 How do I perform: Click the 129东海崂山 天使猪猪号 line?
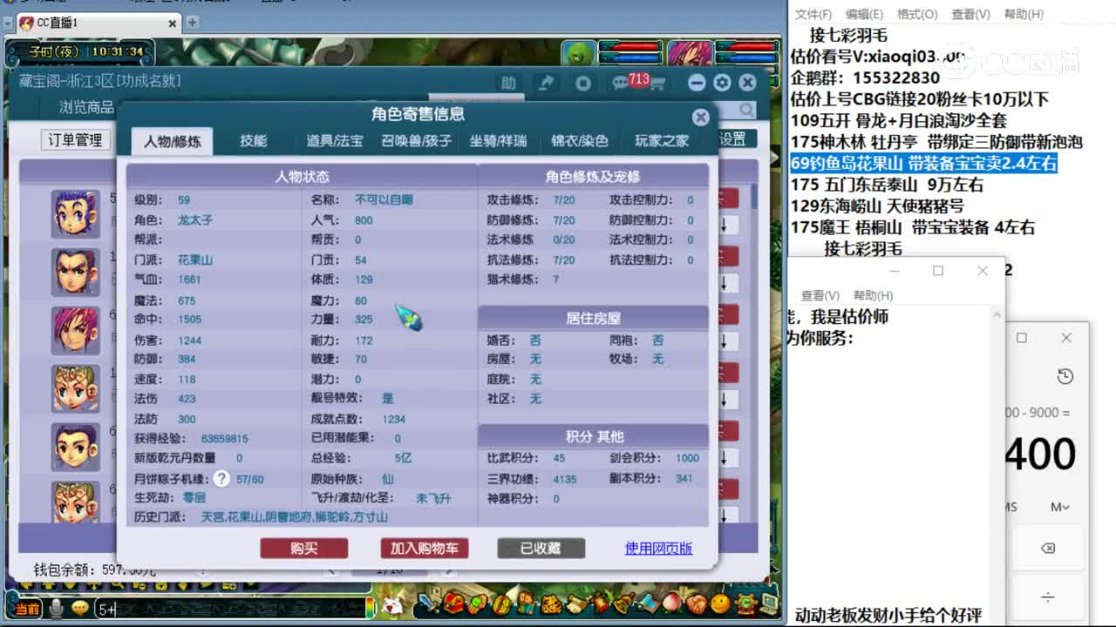point(876,206)
